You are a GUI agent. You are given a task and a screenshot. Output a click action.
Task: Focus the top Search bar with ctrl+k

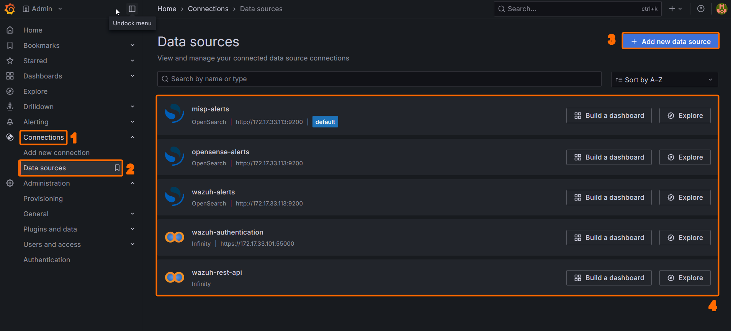[577, 9]
